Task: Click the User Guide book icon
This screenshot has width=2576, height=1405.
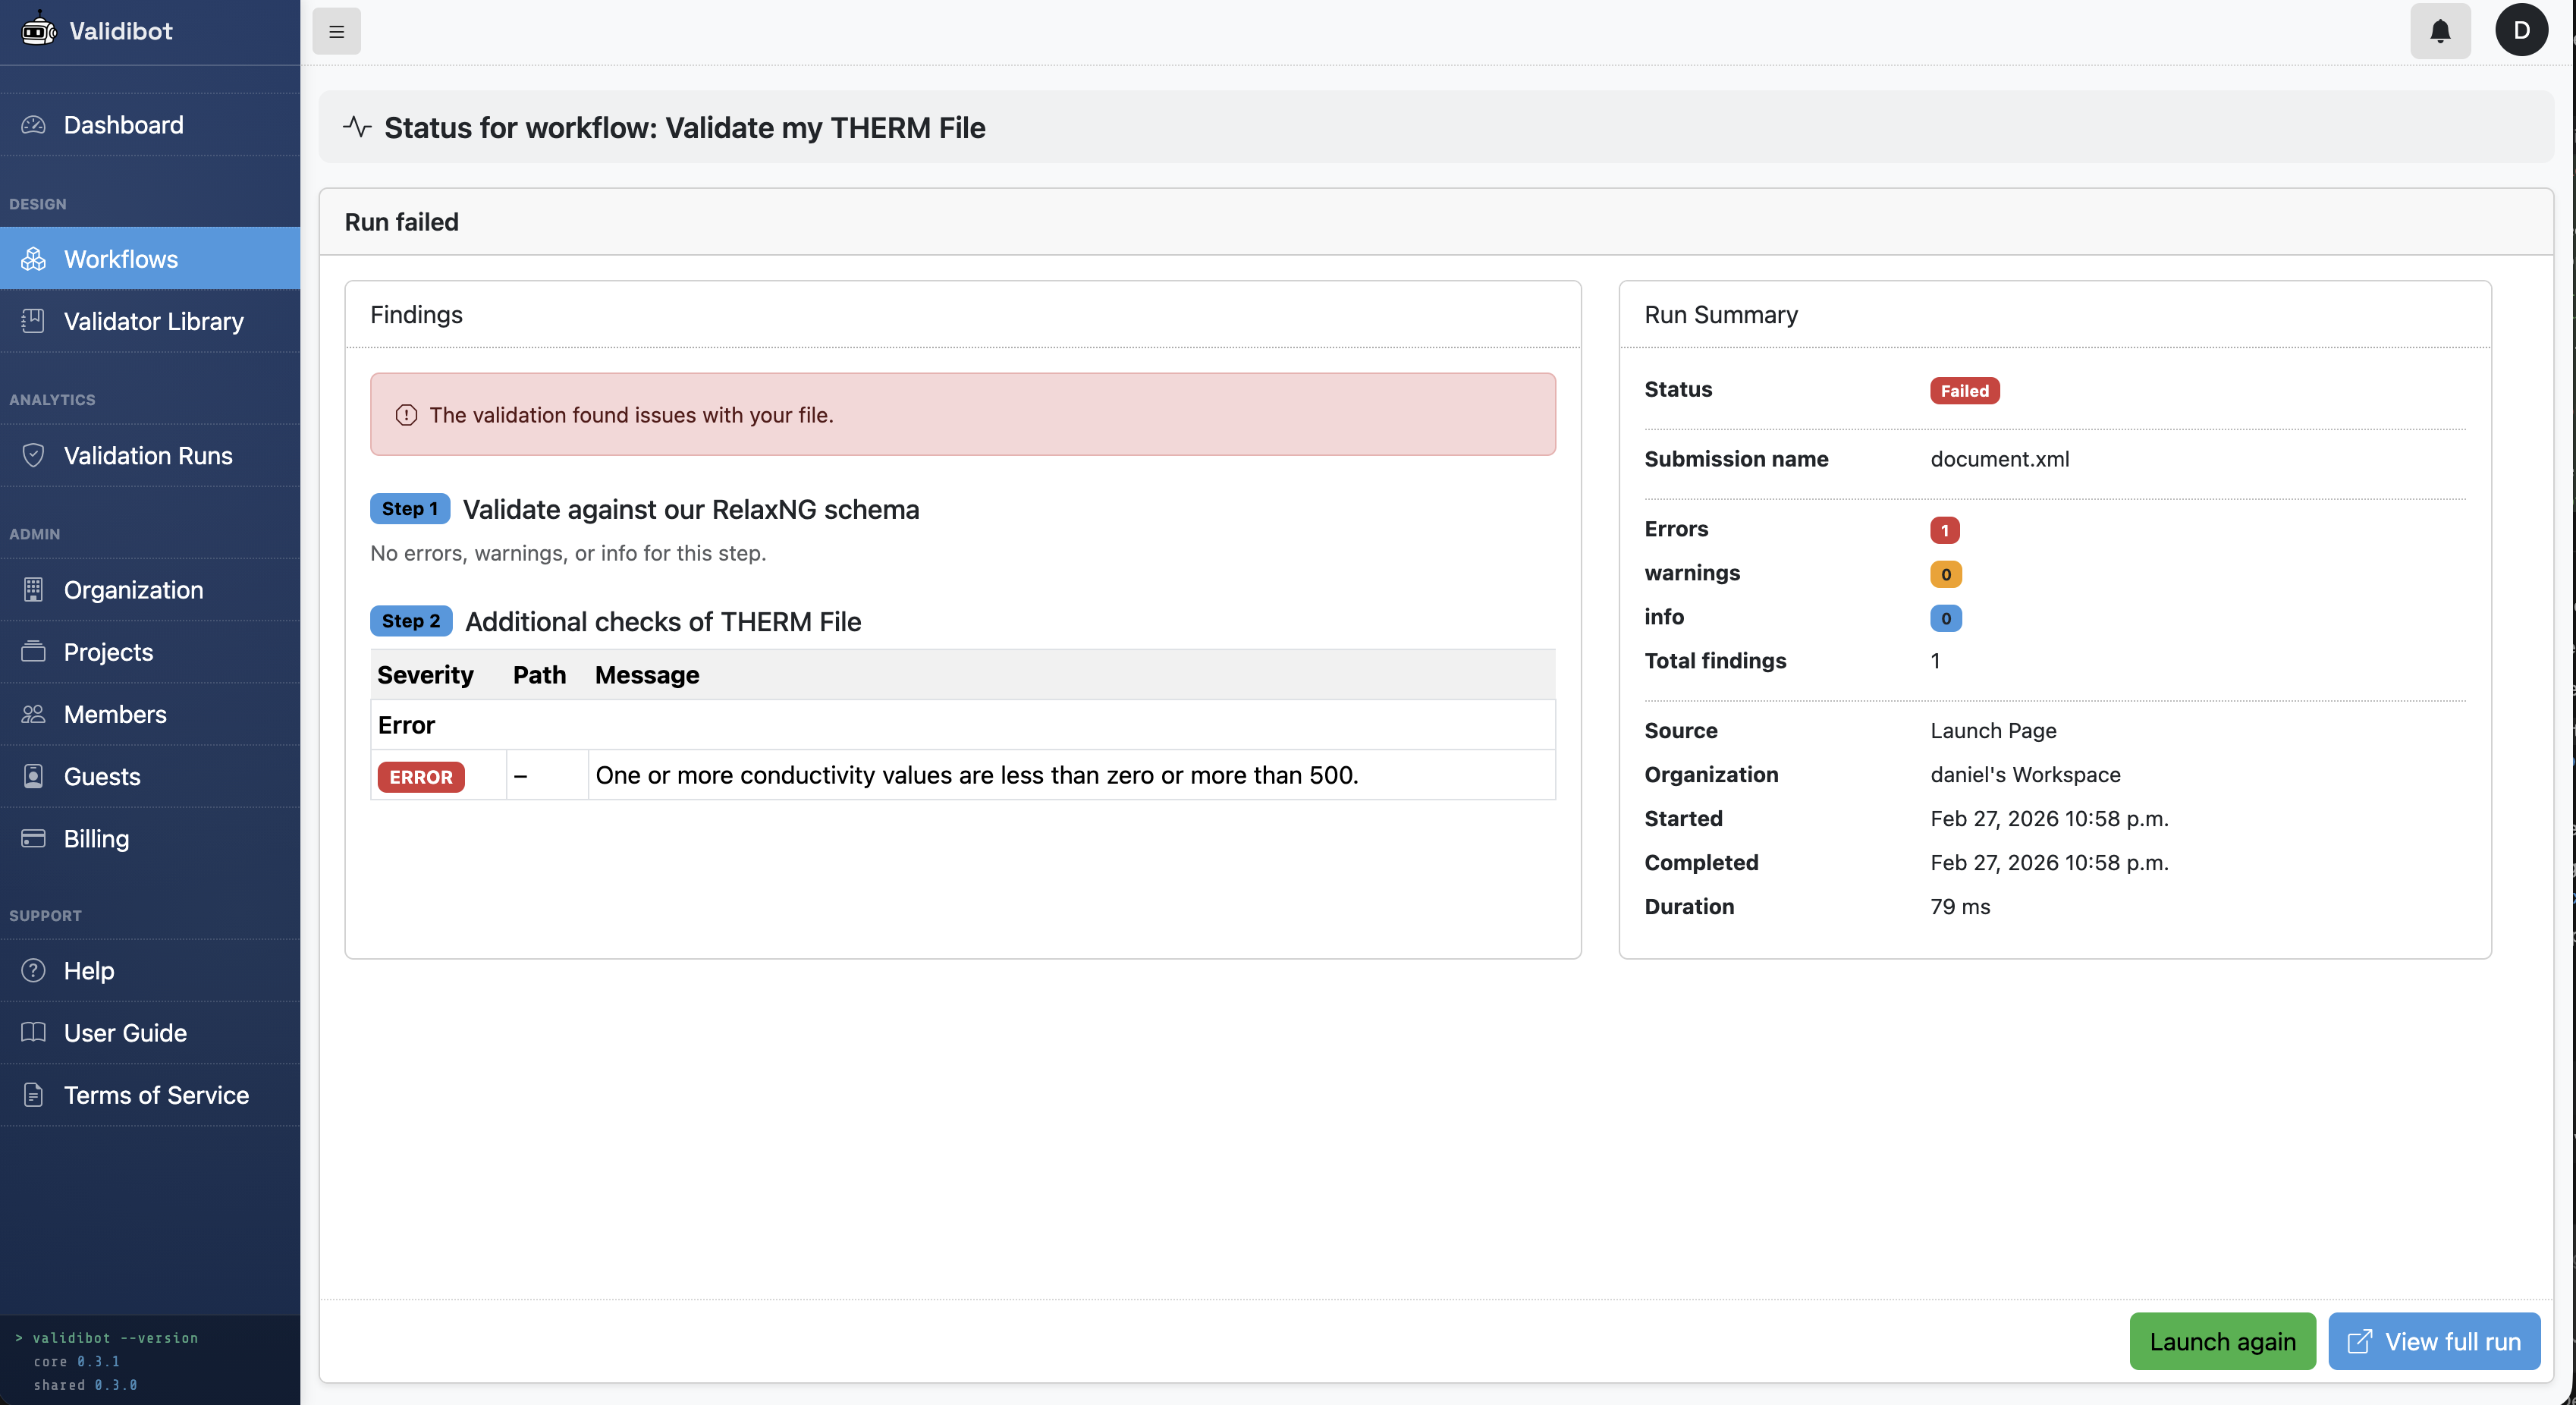Action: [x=34, y=1032]
